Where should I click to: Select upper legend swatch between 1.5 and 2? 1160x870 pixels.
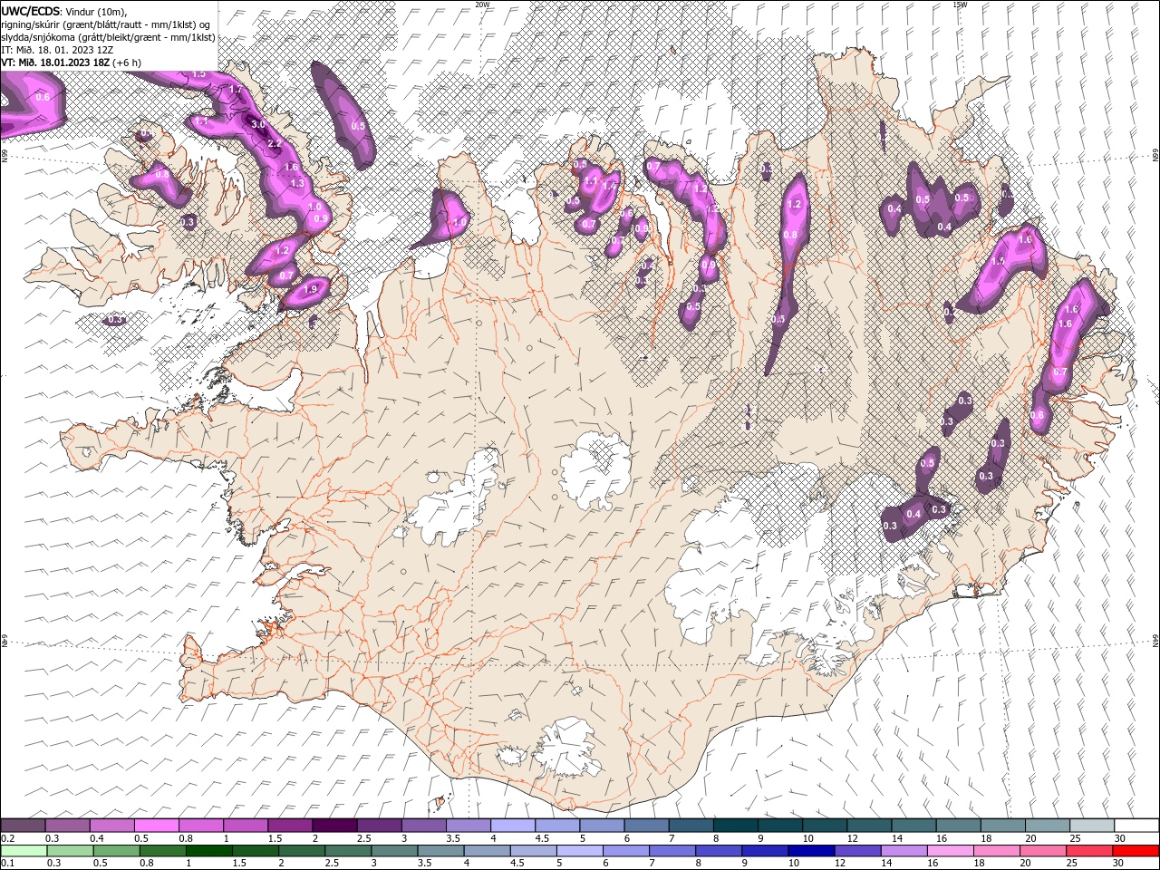pos(290,826)
